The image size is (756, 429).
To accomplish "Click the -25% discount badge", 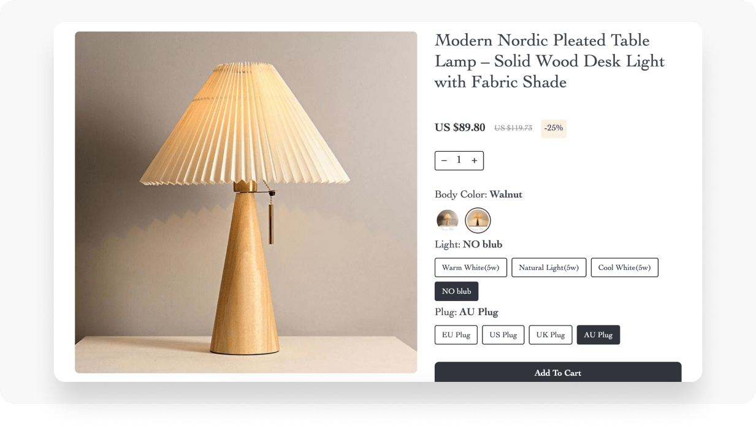I will click(x=554, y=129).
